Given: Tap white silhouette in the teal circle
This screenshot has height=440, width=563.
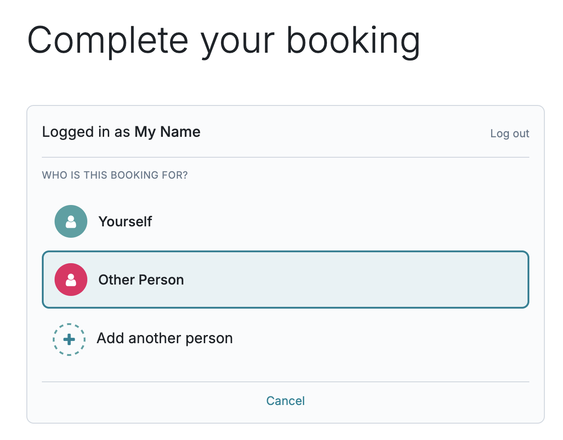Looking at the screenshot, I should pyautogui.click(x=71, y=222).
